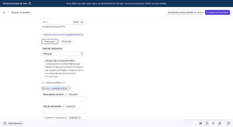This screenshot has height=127, width=233.
Task: Click Ajouter des devises supplémentaires link
Action: point(63,35)
